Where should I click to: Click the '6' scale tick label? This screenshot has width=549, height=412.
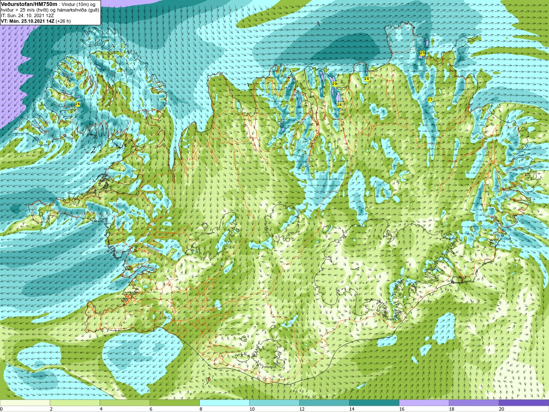(151, 409)
